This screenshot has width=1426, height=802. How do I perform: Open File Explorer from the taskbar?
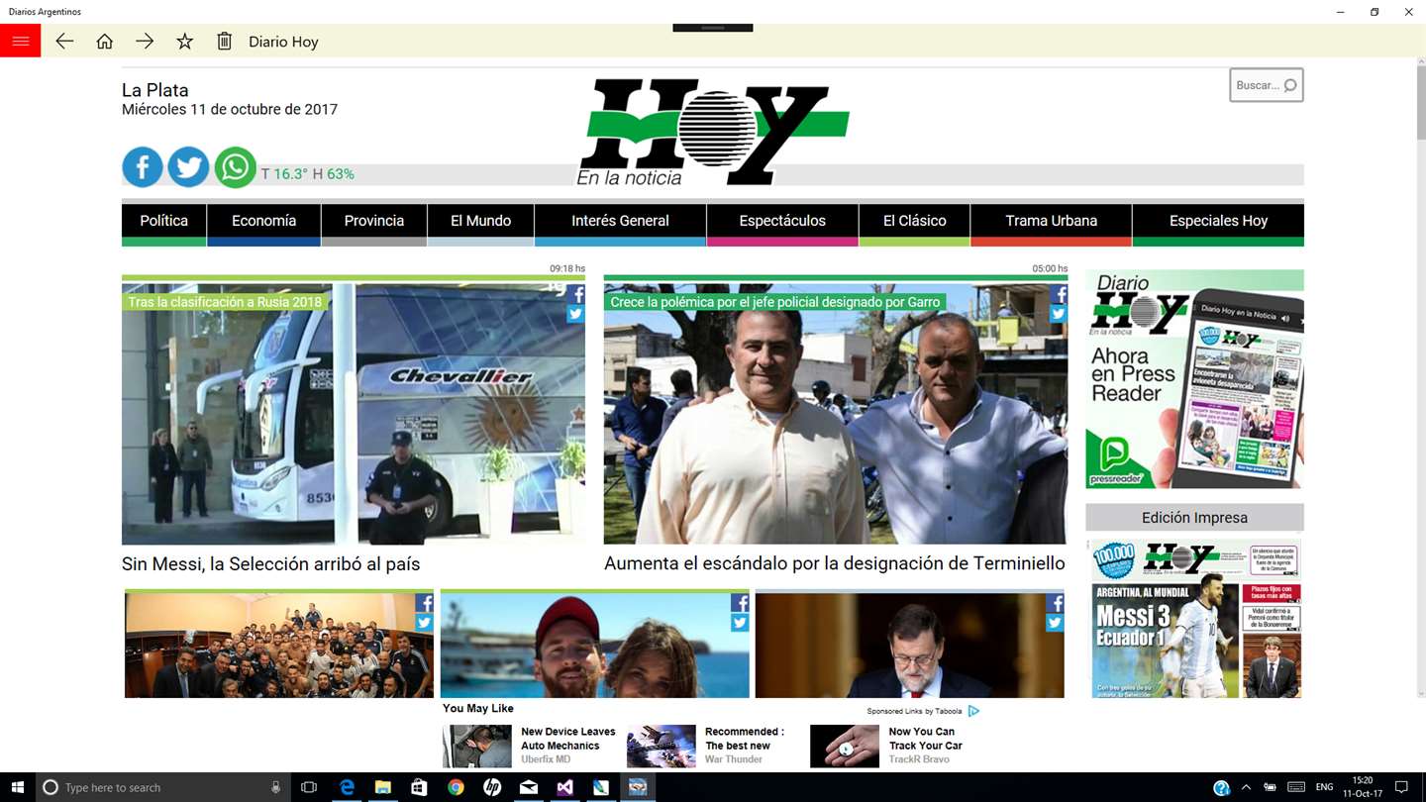[383, 787]
